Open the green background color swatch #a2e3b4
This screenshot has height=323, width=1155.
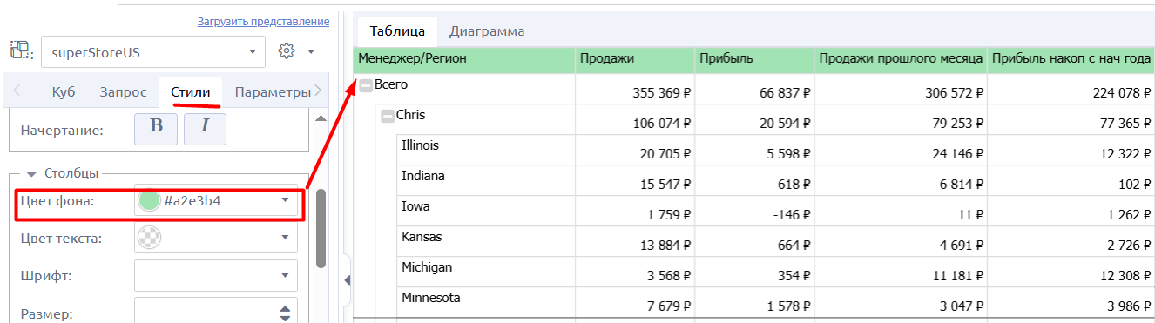[x=149, y=201]
